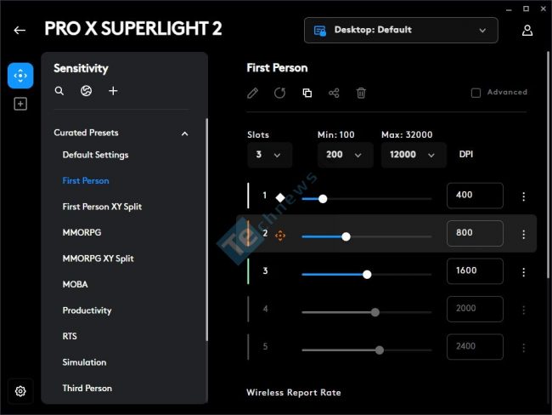Screen dimensions: 552x415
Task: Click the diamond default marker on slot 1
Action: click(x=280, y=198)
